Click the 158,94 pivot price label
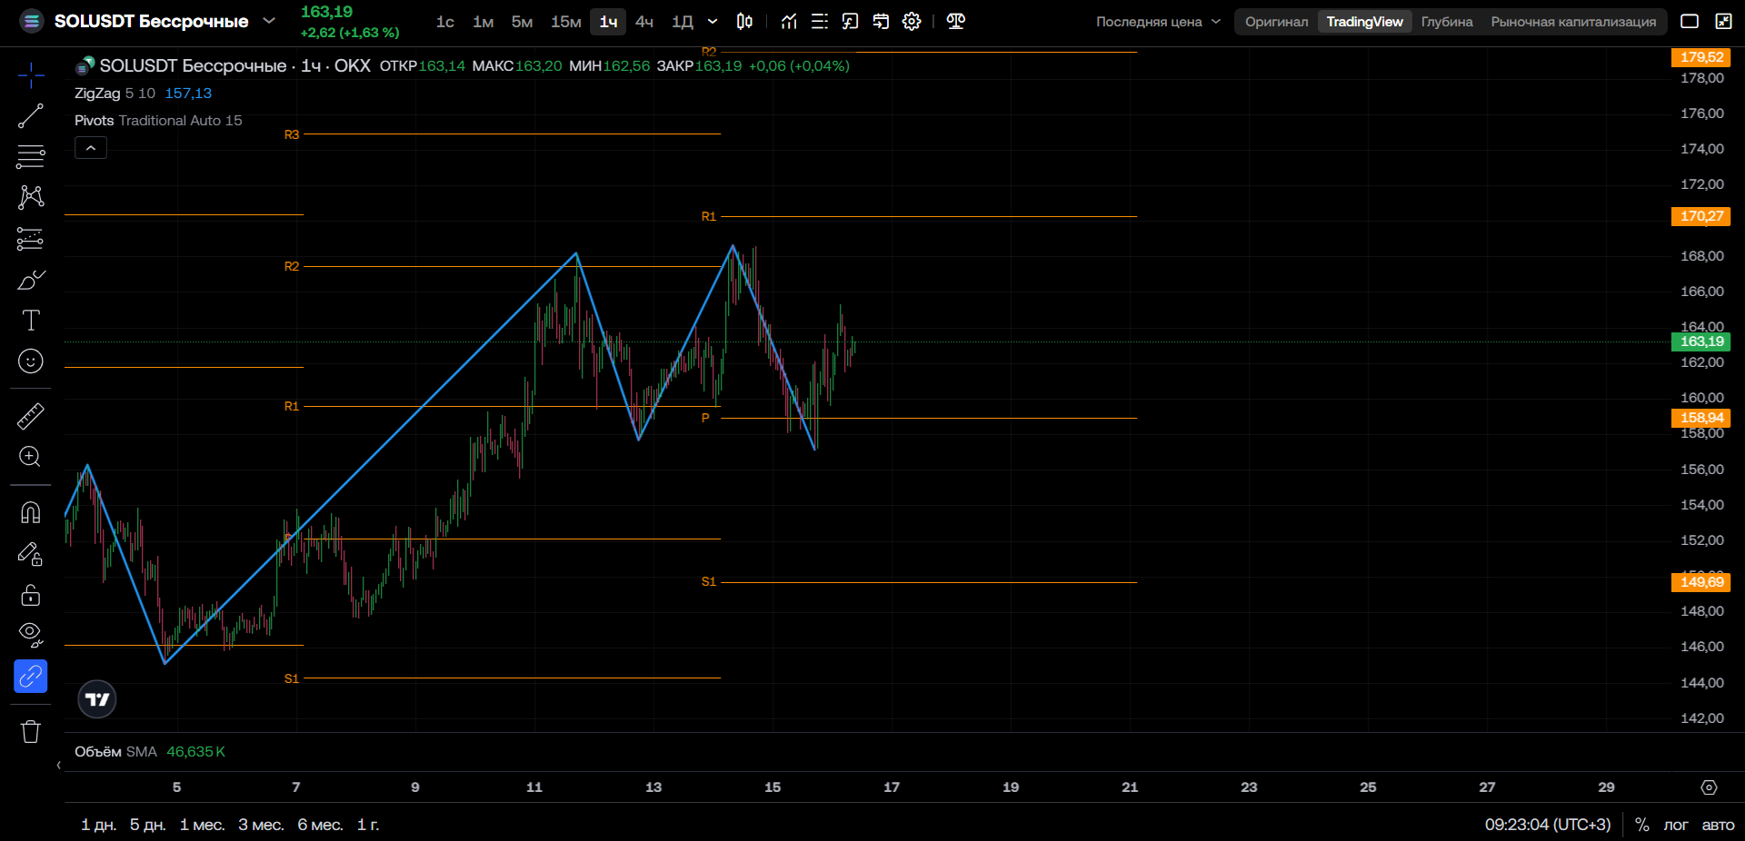Image resolution: width=1745 pixels, height=841 pixels. pos(1700,418)
